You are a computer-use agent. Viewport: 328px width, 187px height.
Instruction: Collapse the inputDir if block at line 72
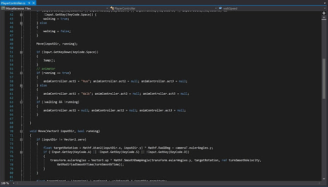click(x=21, y=139)
